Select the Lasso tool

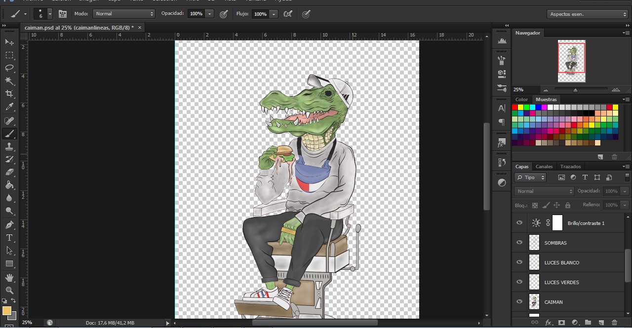(x=9, y=68)
